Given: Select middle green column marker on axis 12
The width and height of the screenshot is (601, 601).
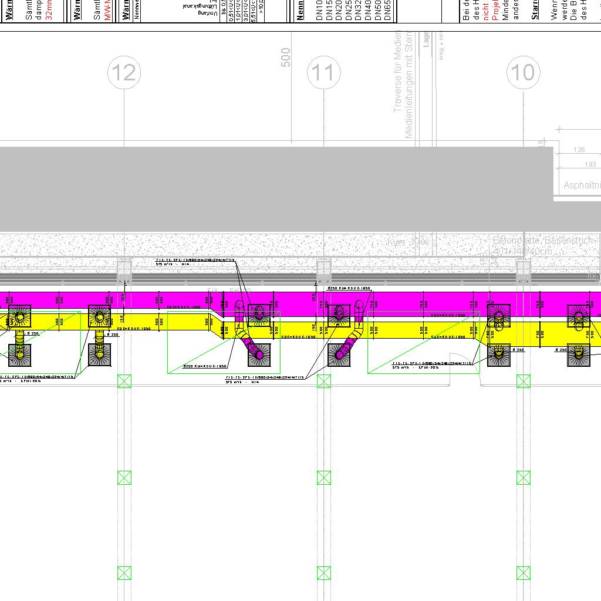Looking at the screenshot, I should pyautogui.click(x=124, y=478).
